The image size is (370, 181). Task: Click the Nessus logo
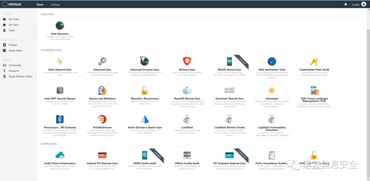pos(12,4)
